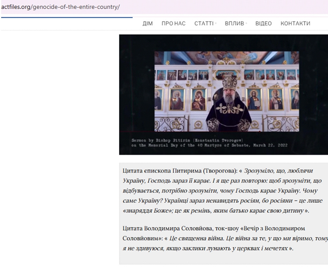Click the blue page loading progress line
The width and height of the screenshot is (328, 269).
pos(66,17)
